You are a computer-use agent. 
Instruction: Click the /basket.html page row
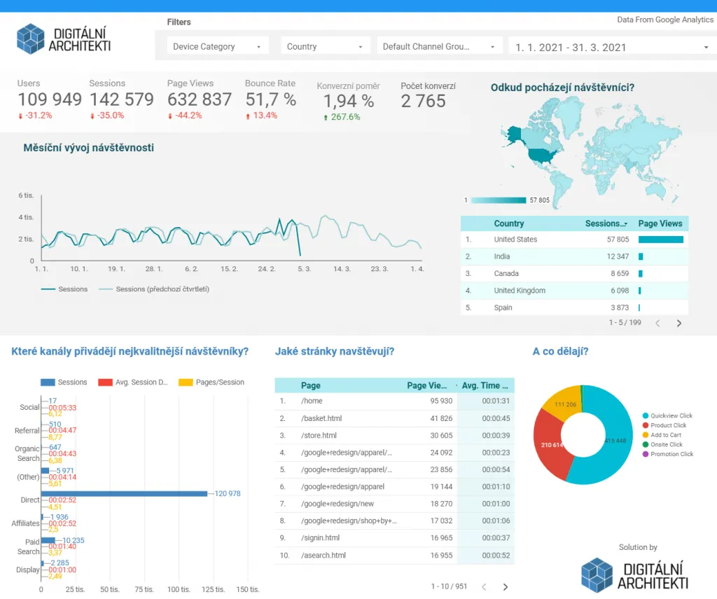394,418
